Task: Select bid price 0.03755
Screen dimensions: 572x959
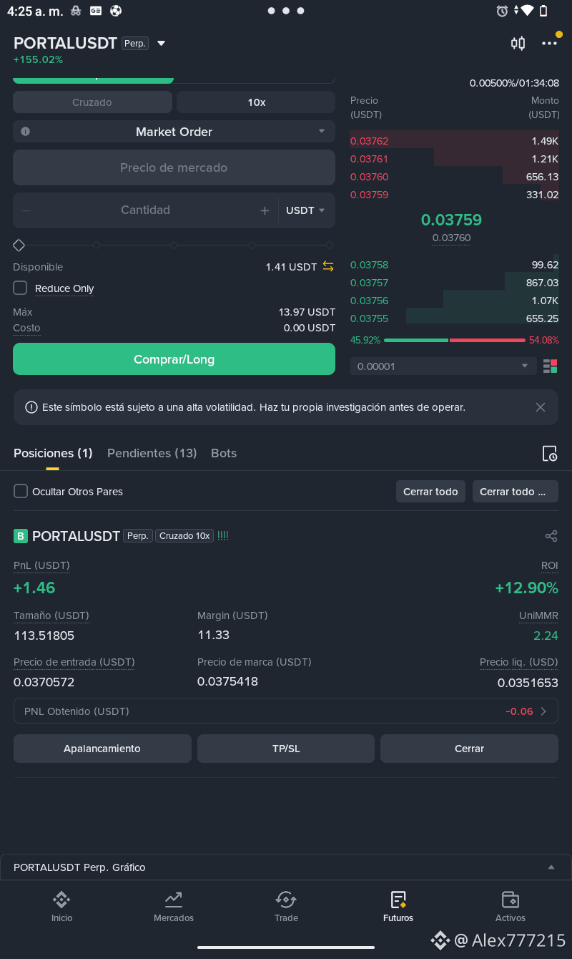Action: (370, 318)
